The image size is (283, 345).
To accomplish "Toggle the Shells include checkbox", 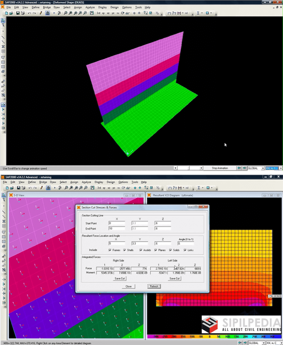I will (125, 250).
